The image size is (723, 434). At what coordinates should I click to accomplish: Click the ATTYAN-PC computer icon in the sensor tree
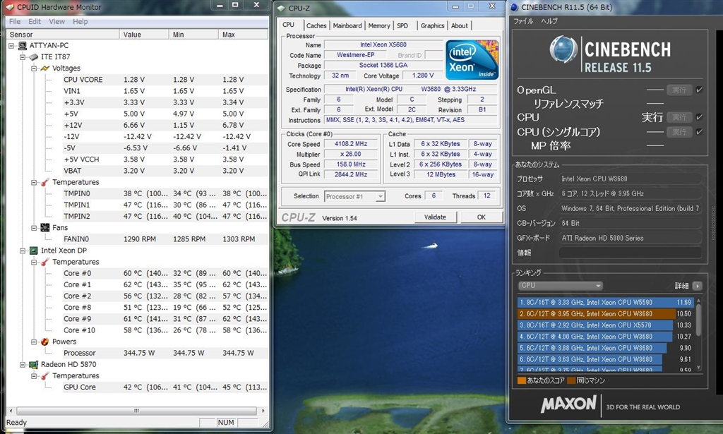click(x=22, y=46)
